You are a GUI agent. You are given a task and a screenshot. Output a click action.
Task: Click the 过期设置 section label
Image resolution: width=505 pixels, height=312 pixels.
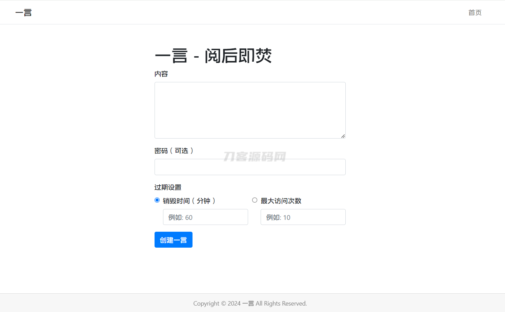click(168, 187)
